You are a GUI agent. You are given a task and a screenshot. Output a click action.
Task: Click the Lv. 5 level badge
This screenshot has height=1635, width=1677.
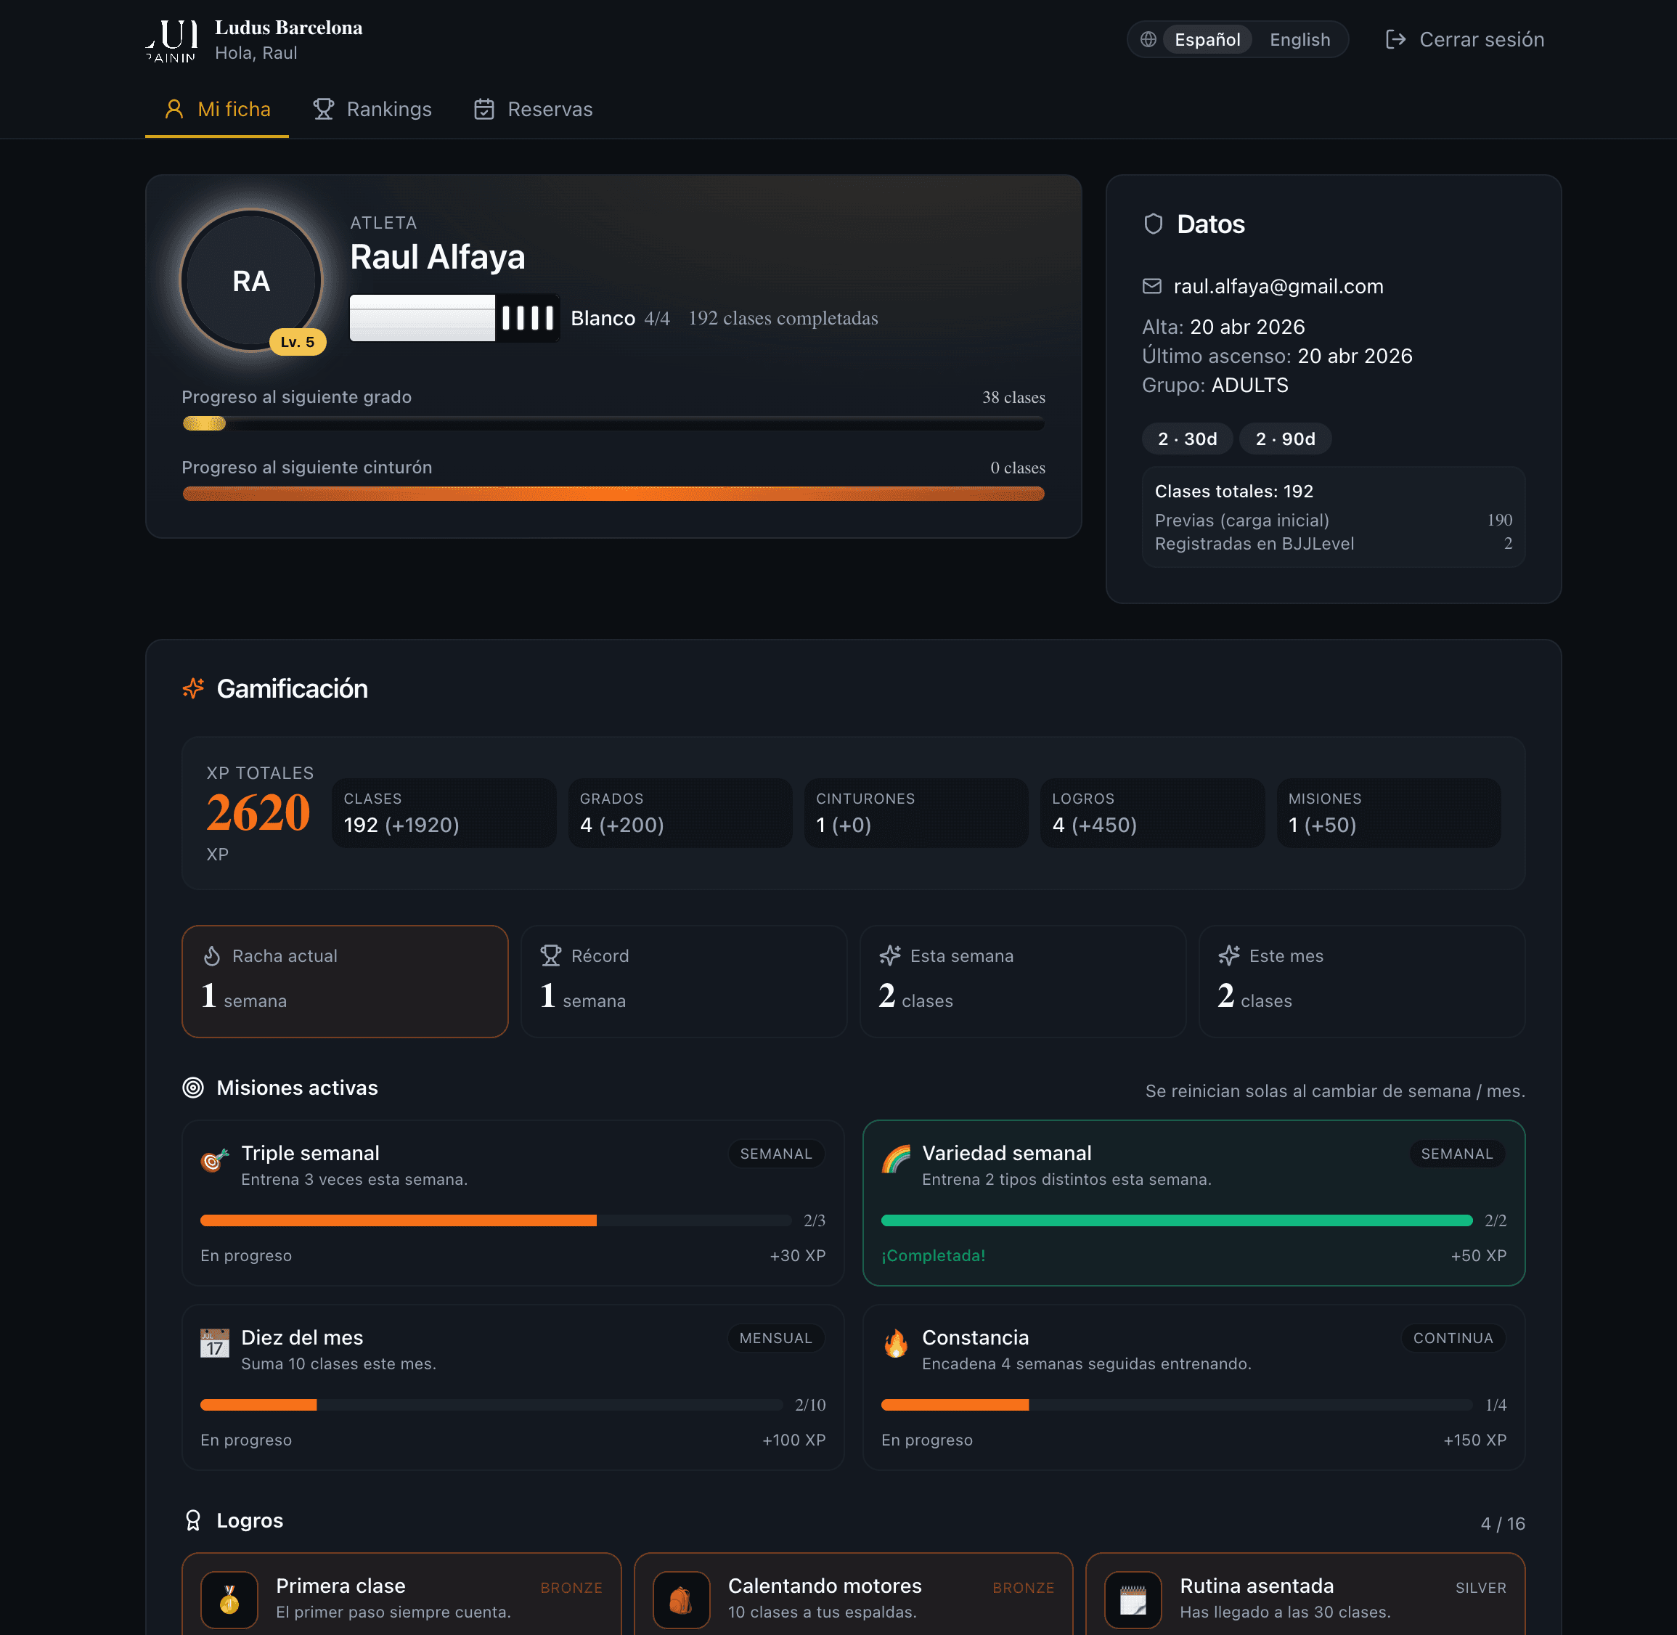click(297, 342)
